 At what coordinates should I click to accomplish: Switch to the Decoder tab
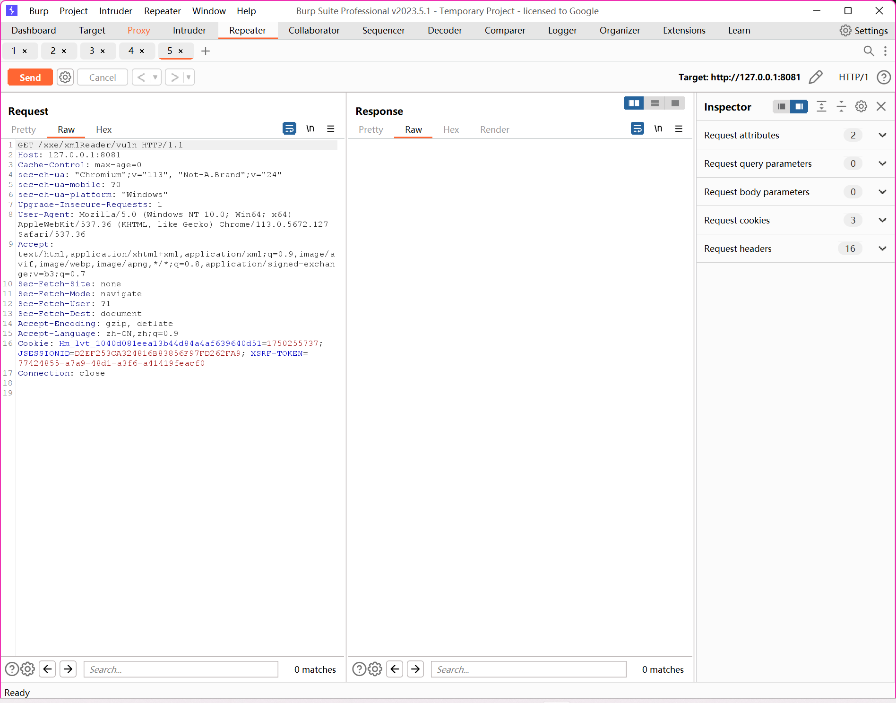[x=445, y=31]
